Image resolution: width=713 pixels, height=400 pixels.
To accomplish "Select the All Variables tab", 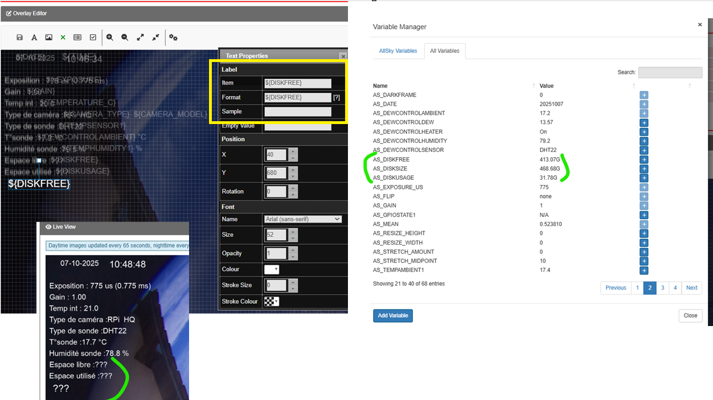I will pyautogui.click(x=445, y=51).
